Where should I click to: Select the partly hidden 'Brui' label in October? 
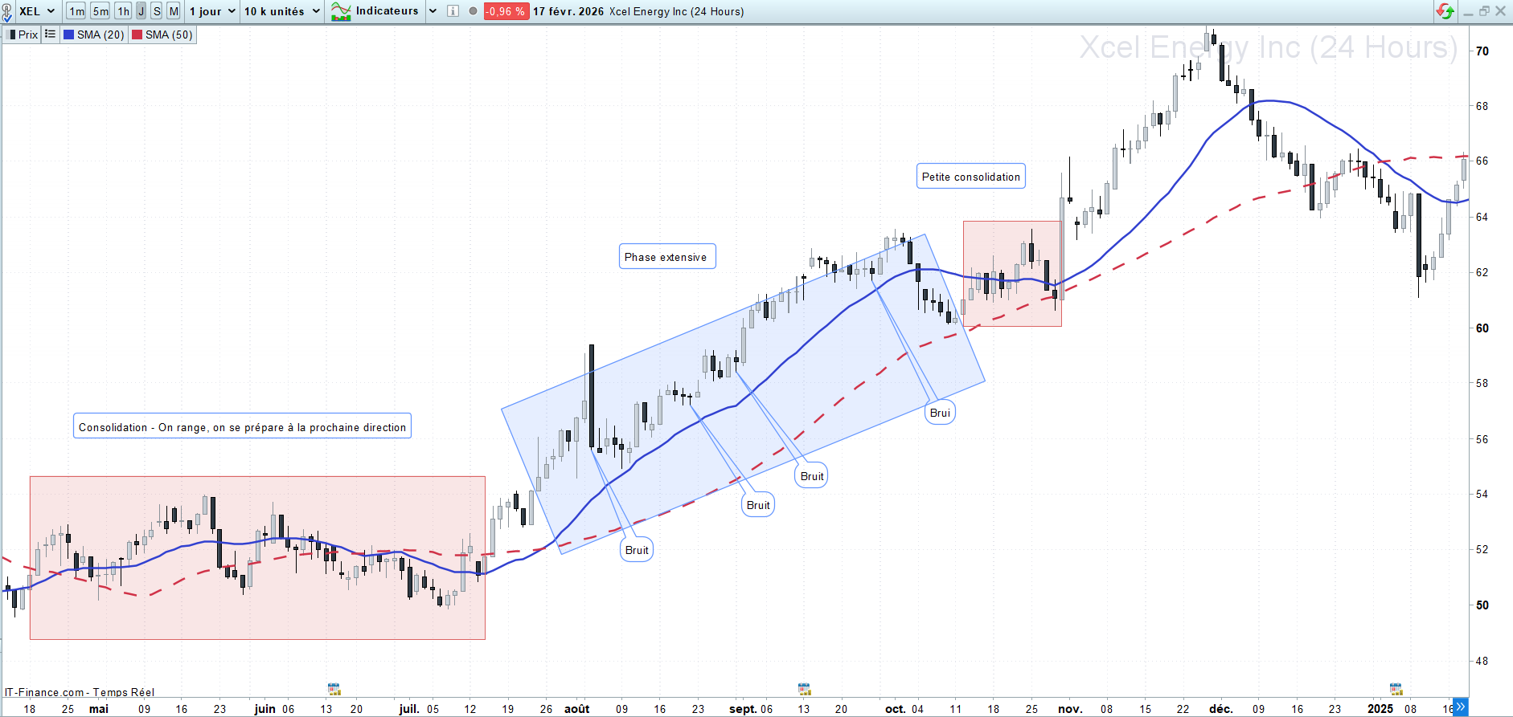pos(940,413)
